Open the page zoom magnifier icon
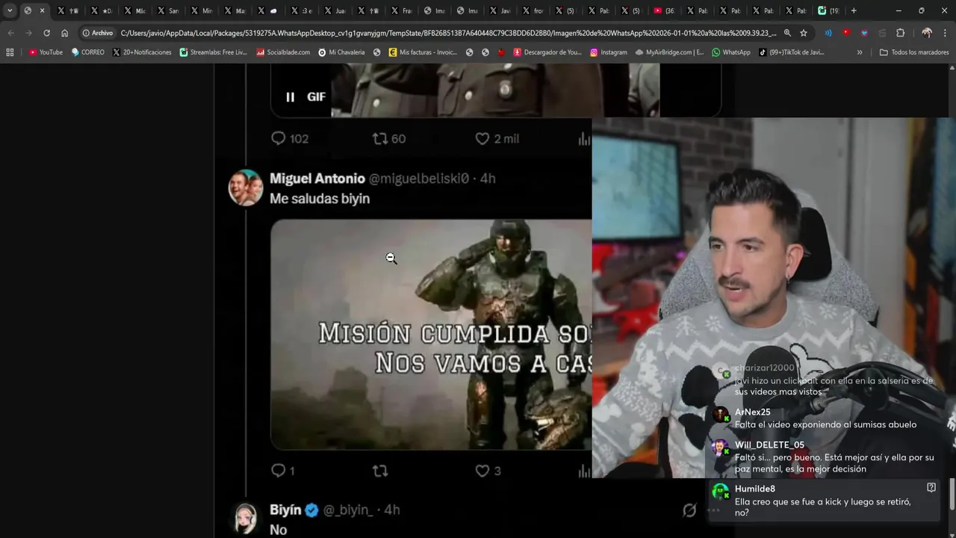This screenshot has width=956, height=538. 787,33
